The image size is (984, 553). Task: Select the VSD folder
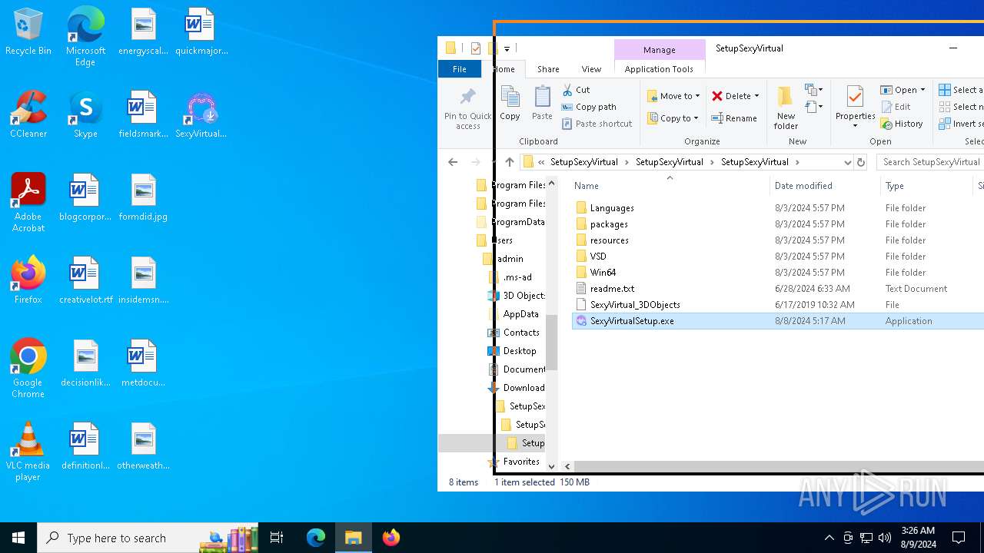[598, 257]
